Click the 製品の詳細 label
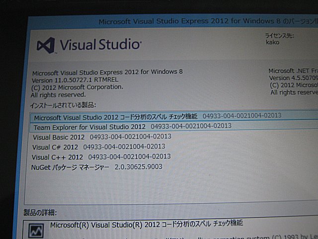Image resolution: width=318 pixels, height=239 pixels. coord(40,213)
